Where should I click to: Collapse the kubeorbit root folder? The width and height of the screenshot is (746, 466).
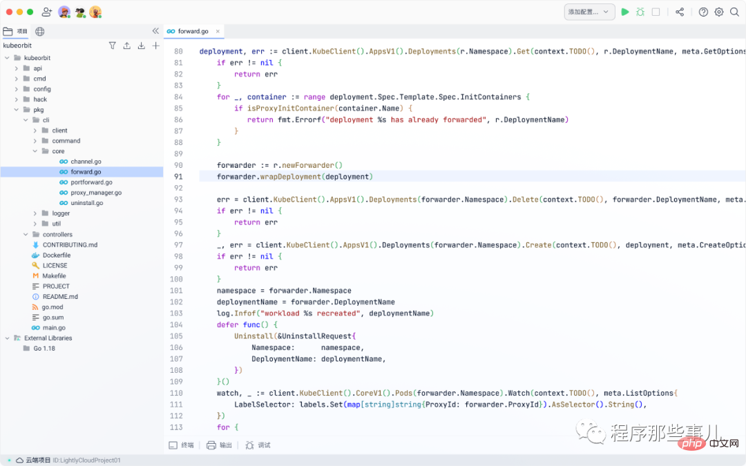(x=7, y=58)
